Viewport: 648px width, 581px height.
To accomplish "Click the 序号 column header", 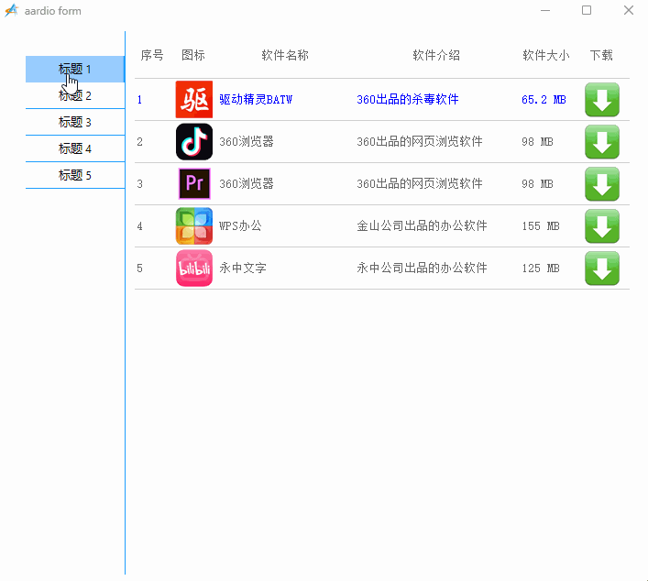I will [x=152, y=55].
